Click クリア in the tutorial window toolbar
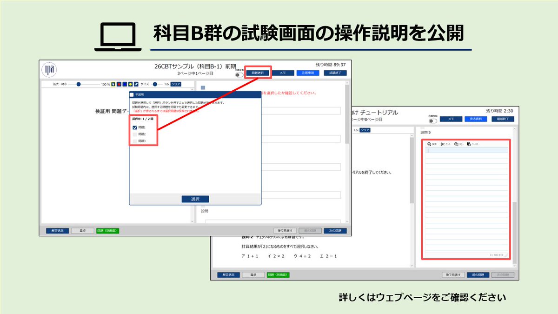The image size is (558, 314). tap(365, 130)
